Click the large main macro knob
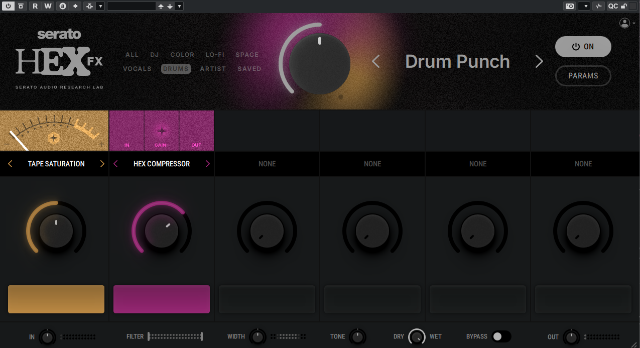The height and width of the screenshot is (348, 640). click(x=319, y=63)
